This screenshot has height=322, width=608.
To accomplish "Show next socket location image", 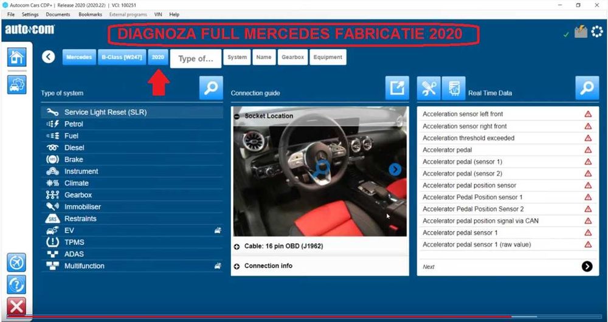I will pos(395,170).
